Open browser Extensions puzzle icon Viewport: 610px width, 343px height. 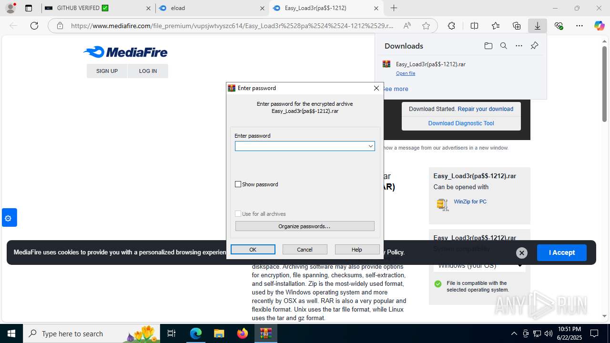[451, 26]
